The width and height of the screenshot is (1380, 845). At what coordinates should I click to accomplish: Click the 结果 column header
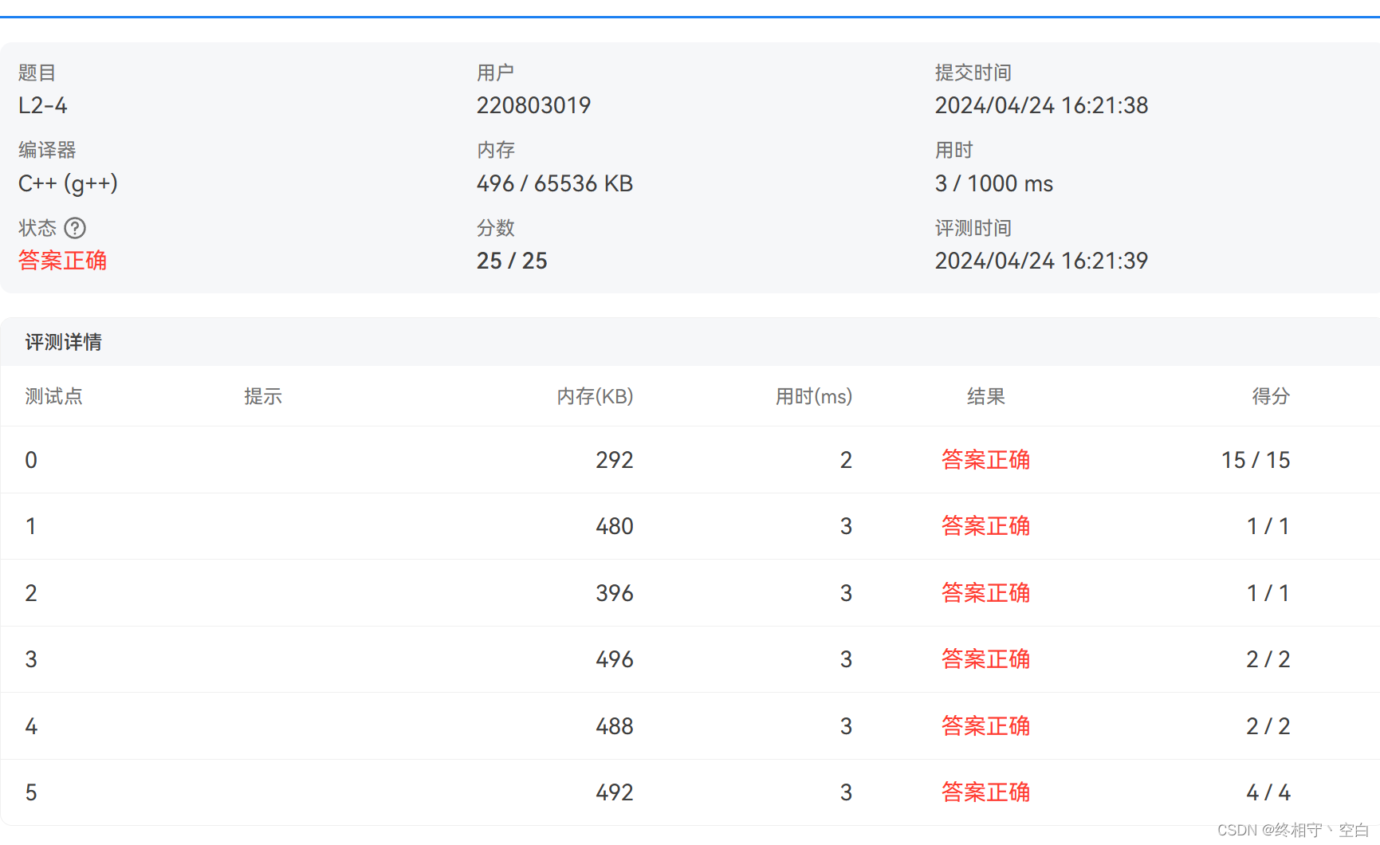(x=986, y=396)
